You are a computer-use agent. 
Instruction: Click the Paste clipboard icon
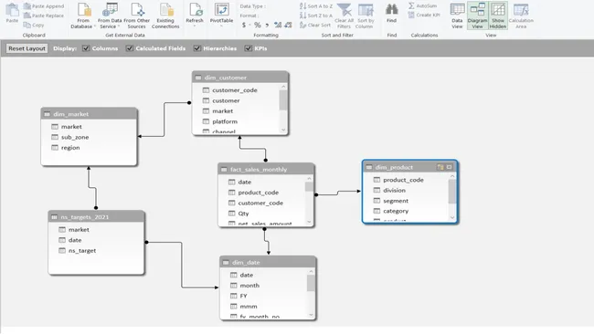pos(12,14)
